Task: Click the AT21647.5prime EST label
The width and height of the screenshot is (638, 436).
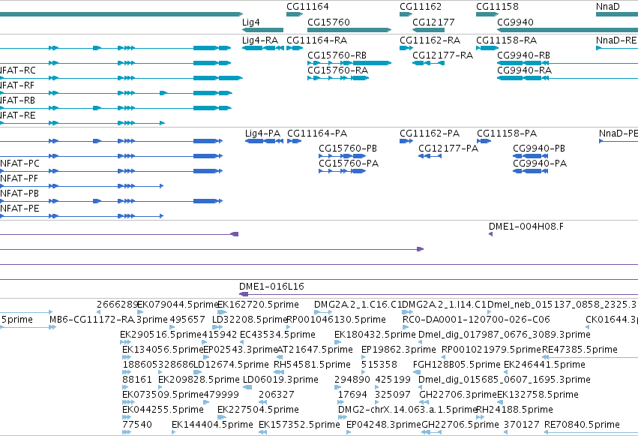Action: click(x=315, y=350)
